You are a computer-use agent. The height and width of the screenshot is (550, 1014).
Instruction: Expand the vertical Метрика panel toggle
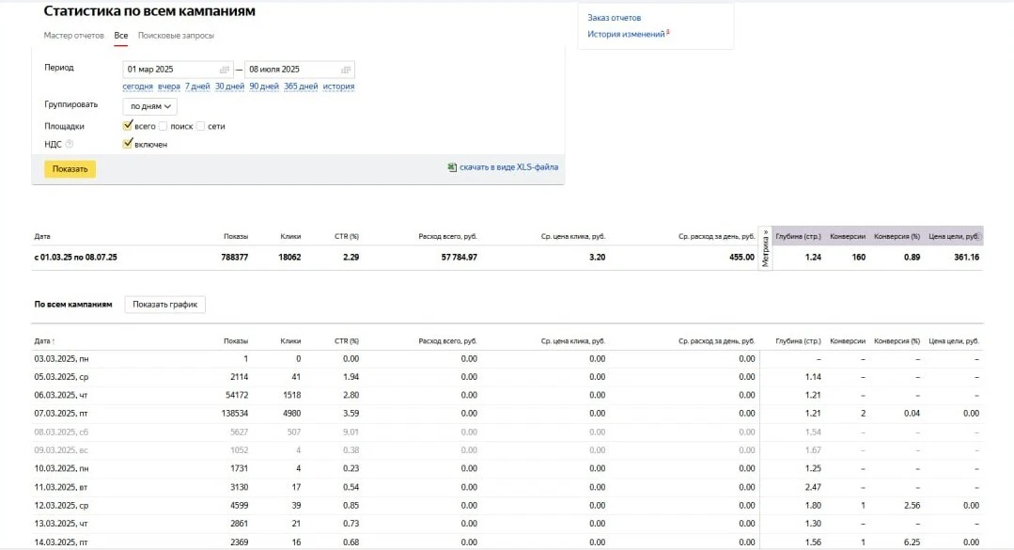click(765, 248)
